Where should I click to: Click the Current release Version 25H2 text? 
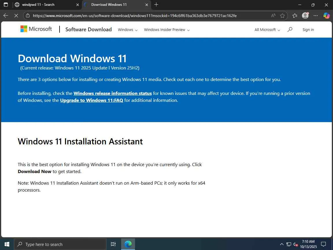click(x=80, y=68)
